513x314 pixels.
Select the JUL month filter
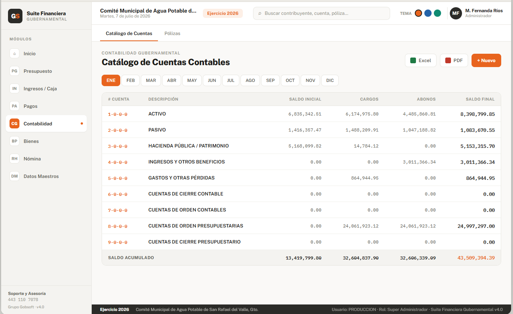tap(231, 80)
